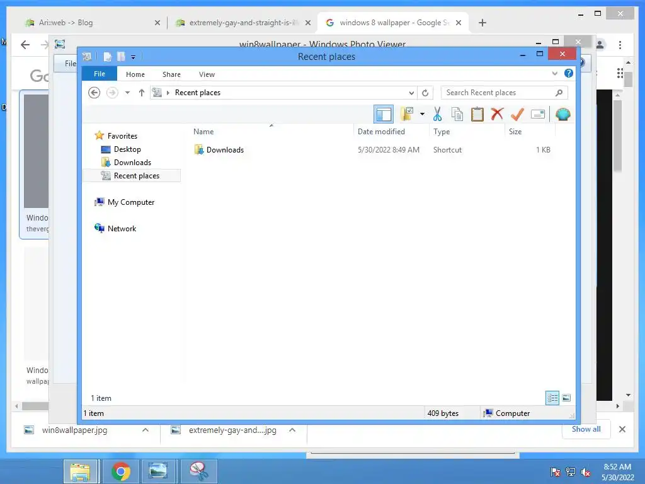Click the Paste clipboard icon
Viewport: 645px width, 484px height.
[x=477, y=114]
